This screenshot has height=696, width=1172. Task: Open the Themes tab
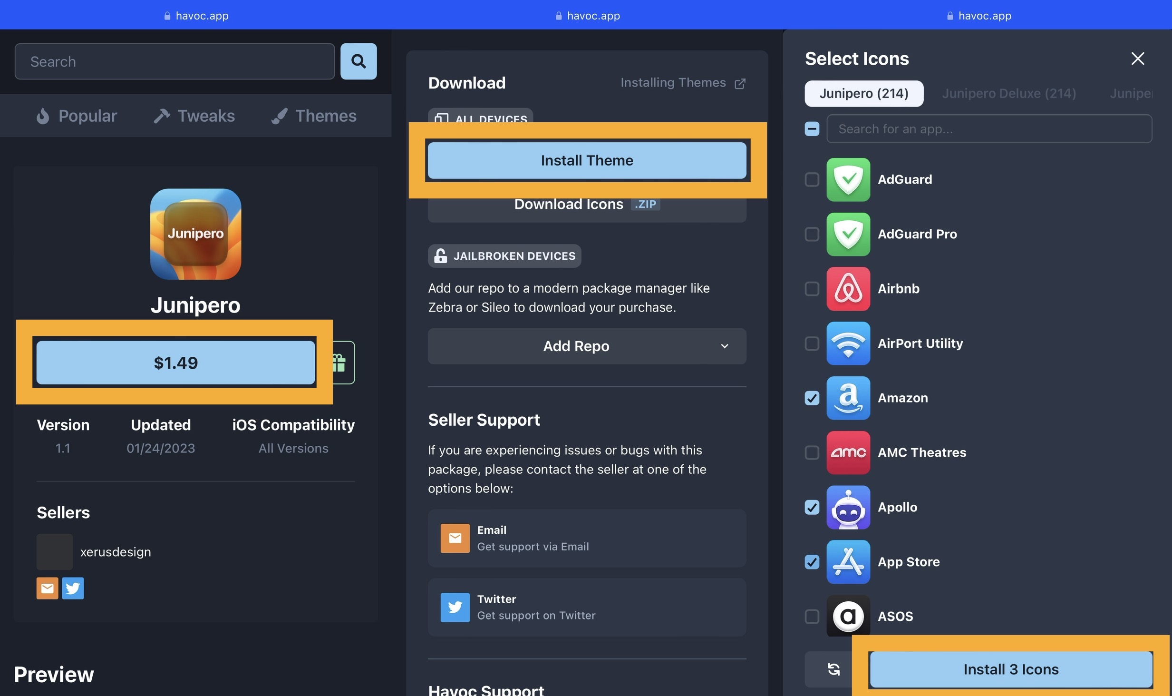click(x=314, y=116)
